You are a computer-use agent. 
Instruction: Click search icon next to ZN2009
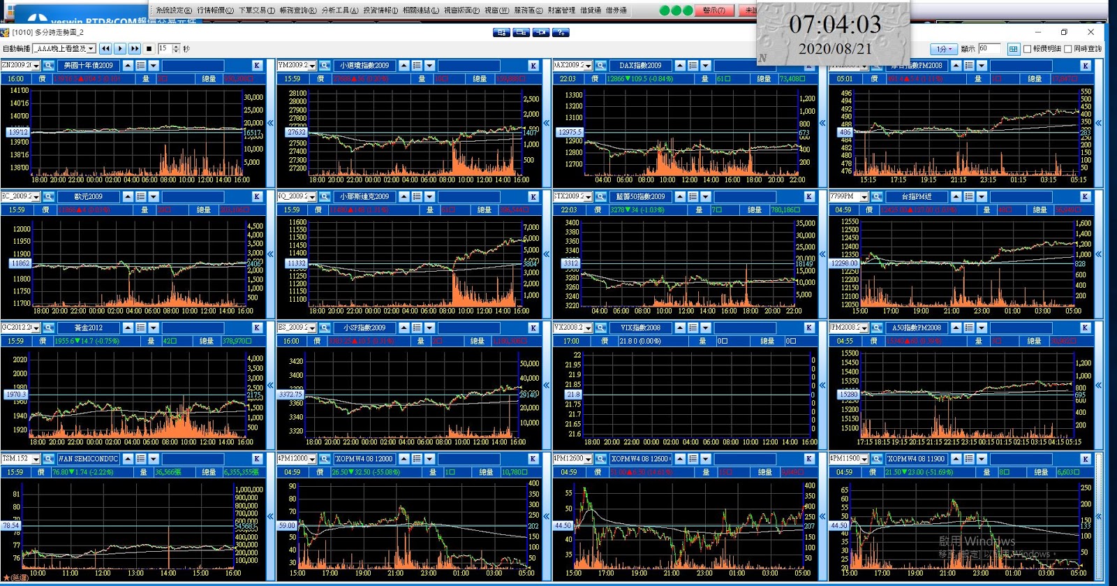click(x=49, y=66)
